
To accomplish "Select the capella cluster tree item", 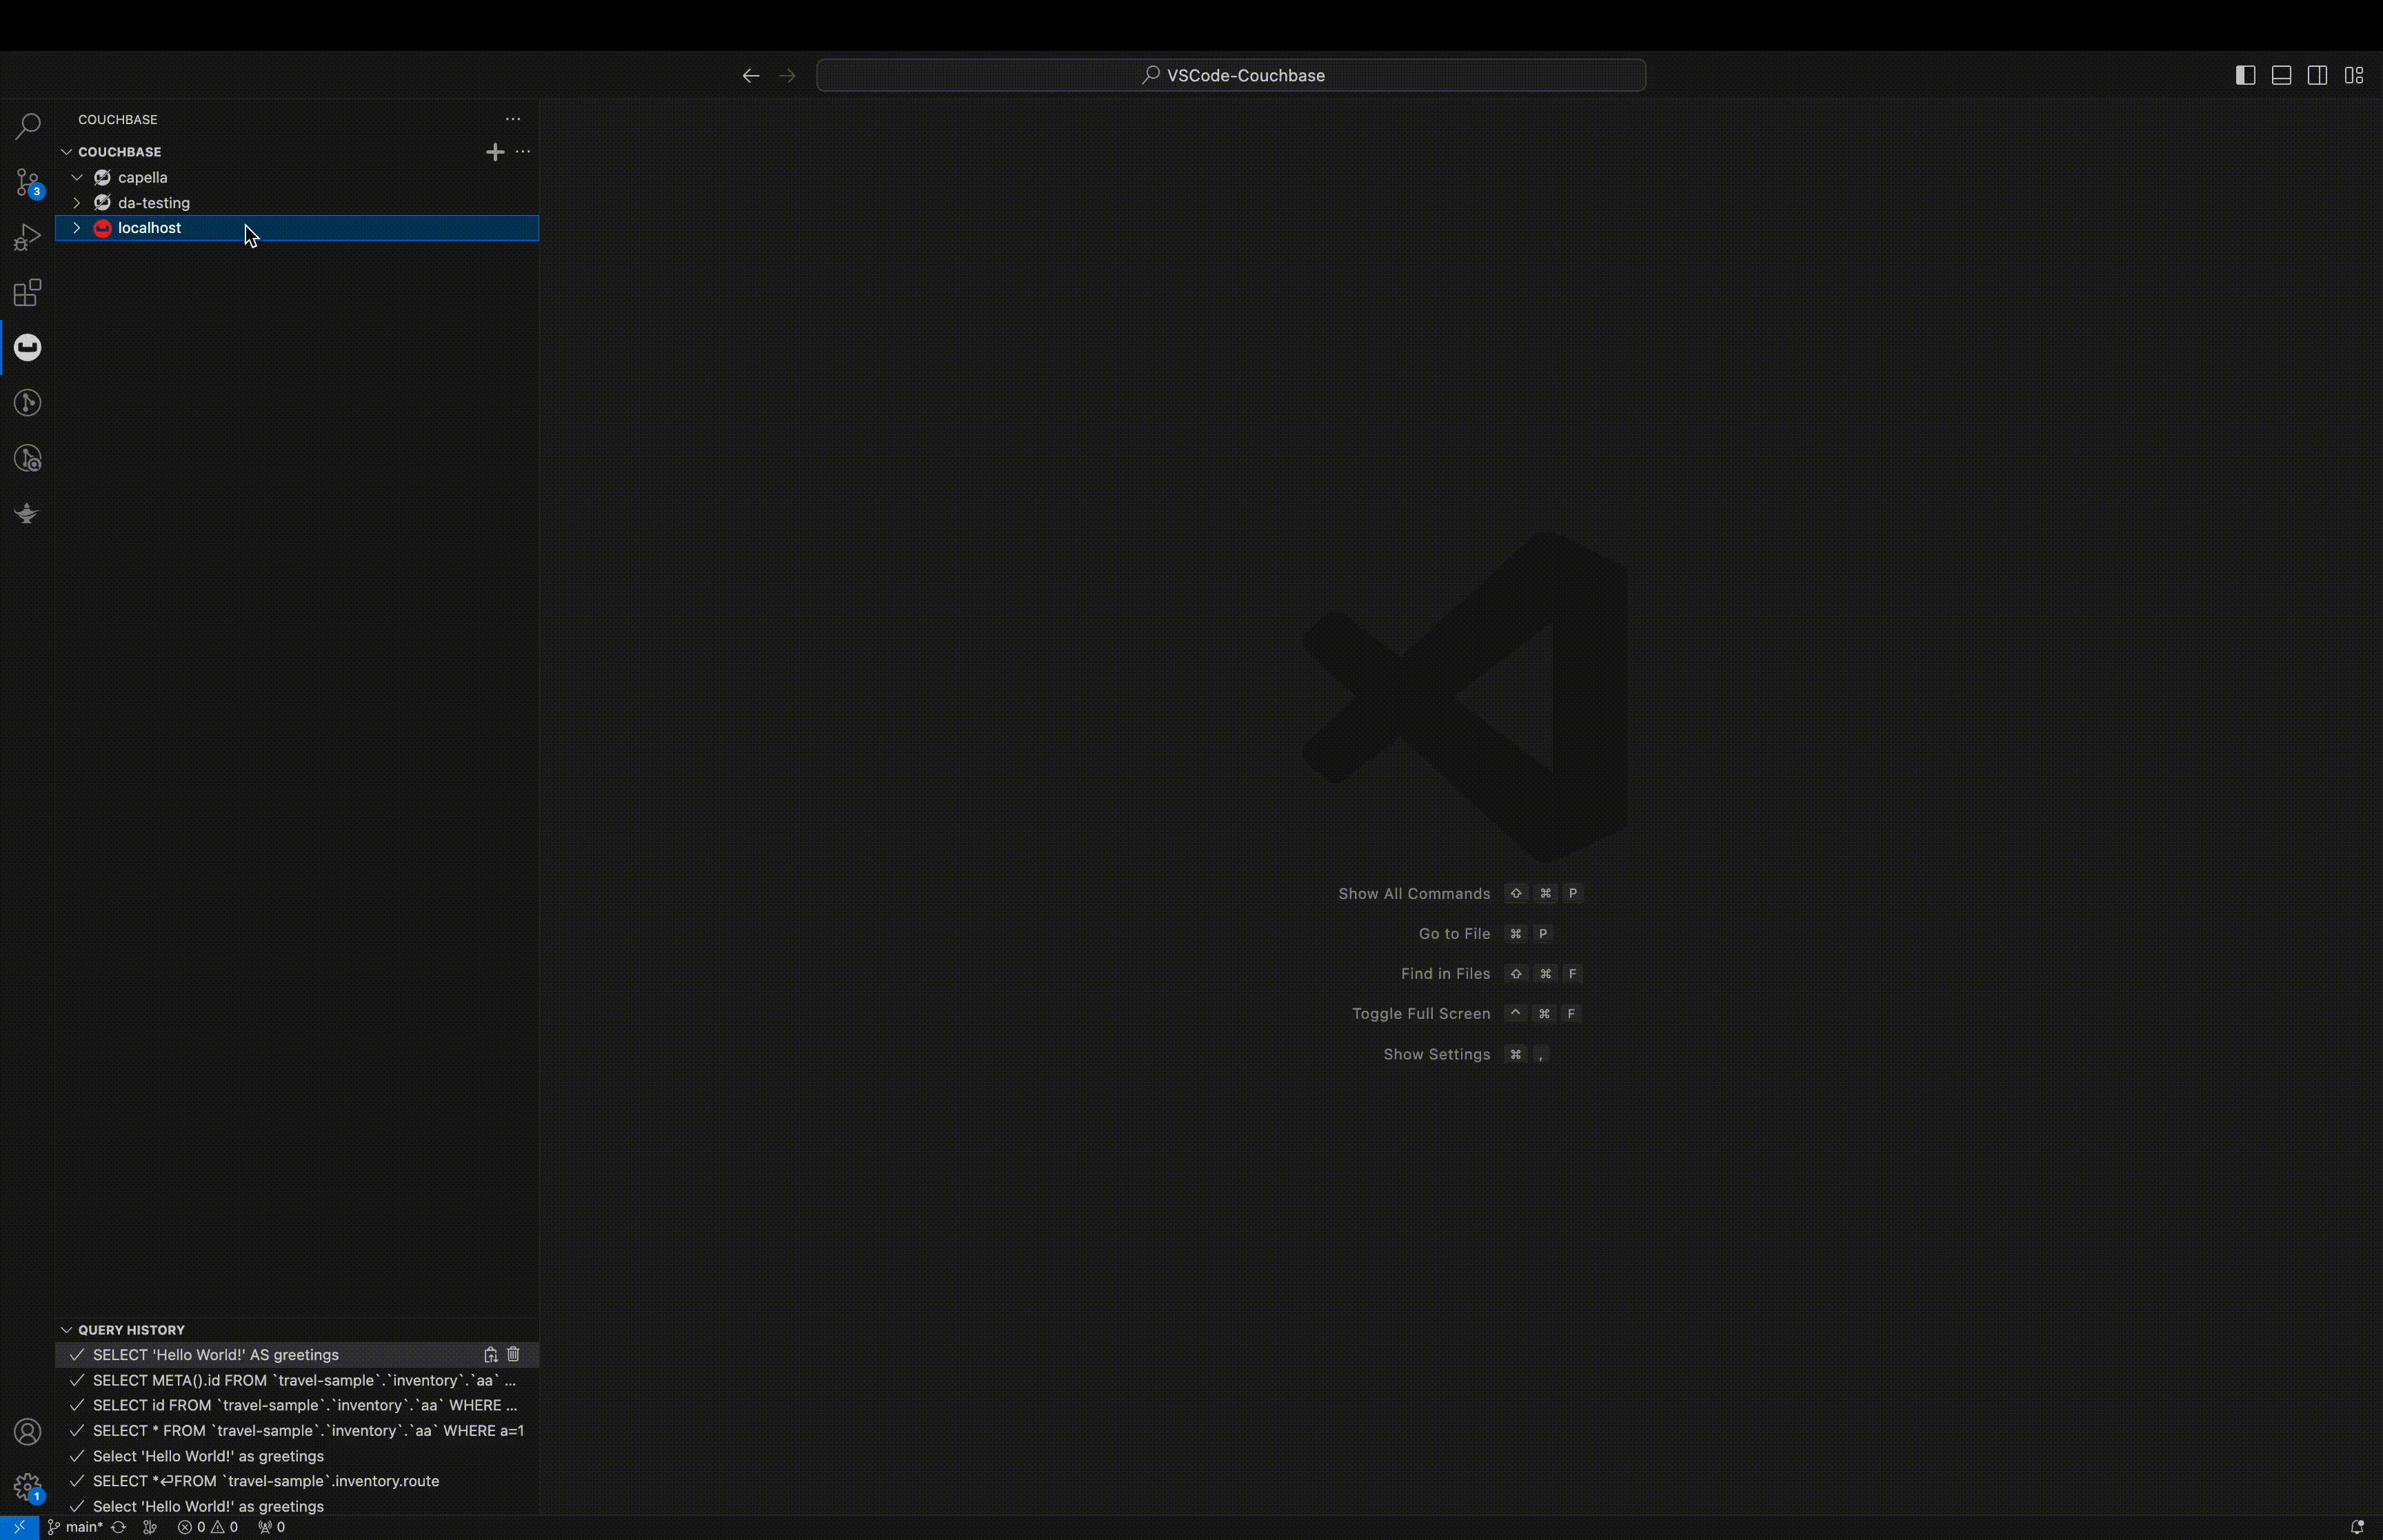I will tap(143, 177).
